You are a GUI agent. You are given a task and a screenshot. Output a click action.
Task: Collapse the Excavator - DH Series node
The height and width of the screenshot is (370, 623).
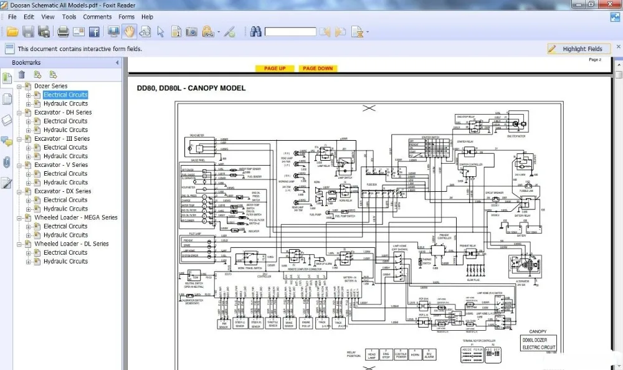tap(19, 113)
